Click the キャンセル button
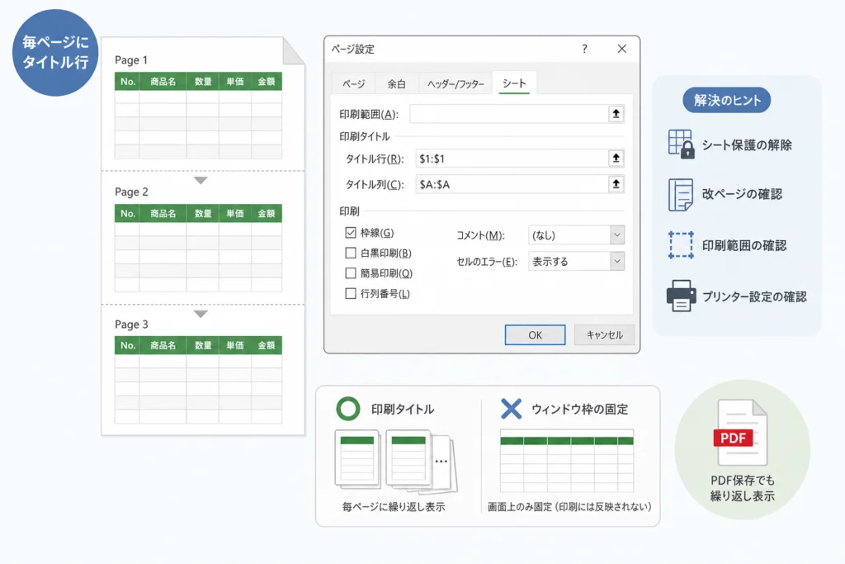845x564 pixels. 604,334
